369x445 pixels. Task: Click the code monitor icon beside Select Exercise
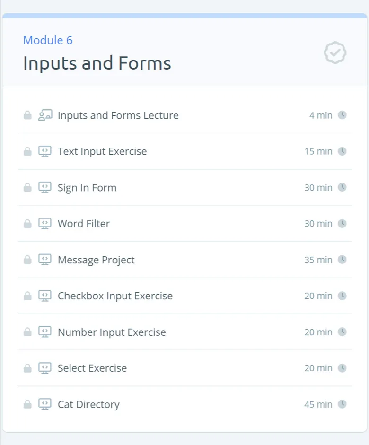coord(45,368)
